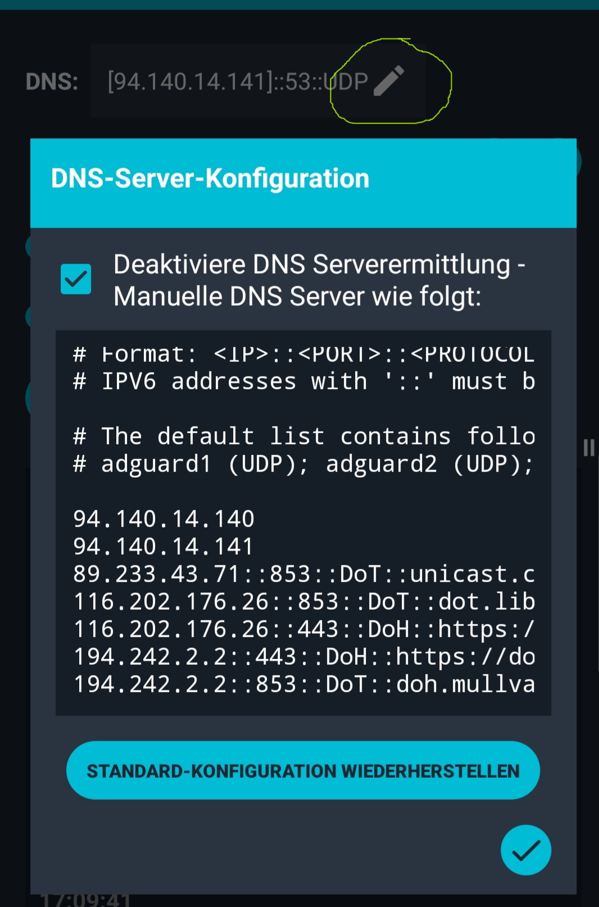Click the '# adguard1 (UDP)' comment line
The image size is (599, 907).
(x=304, y=464)
